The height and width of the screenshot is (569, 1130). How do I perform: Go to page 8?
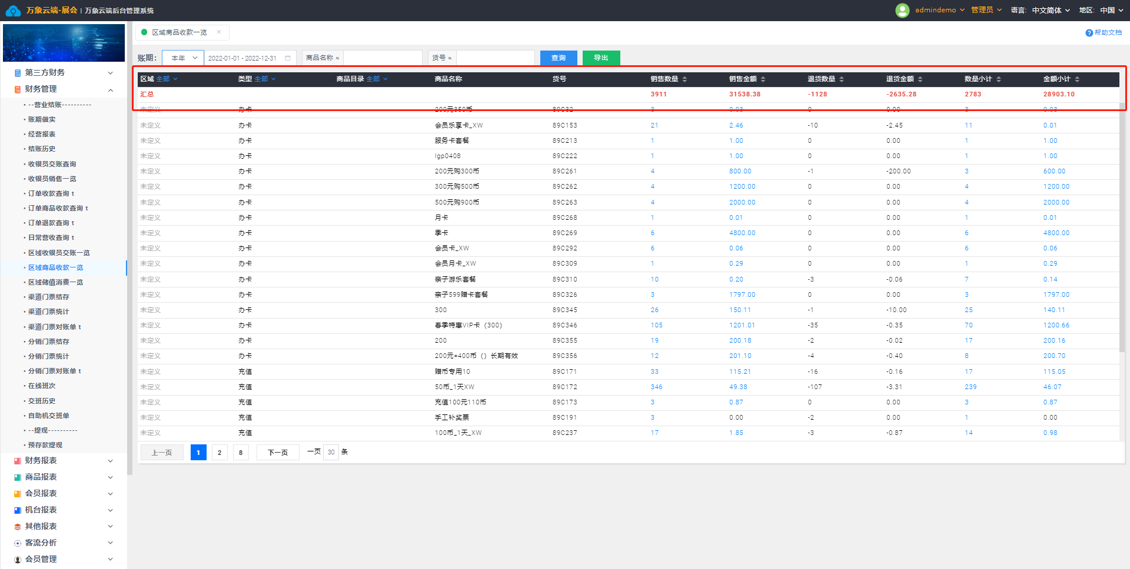[x=241, y=453]
